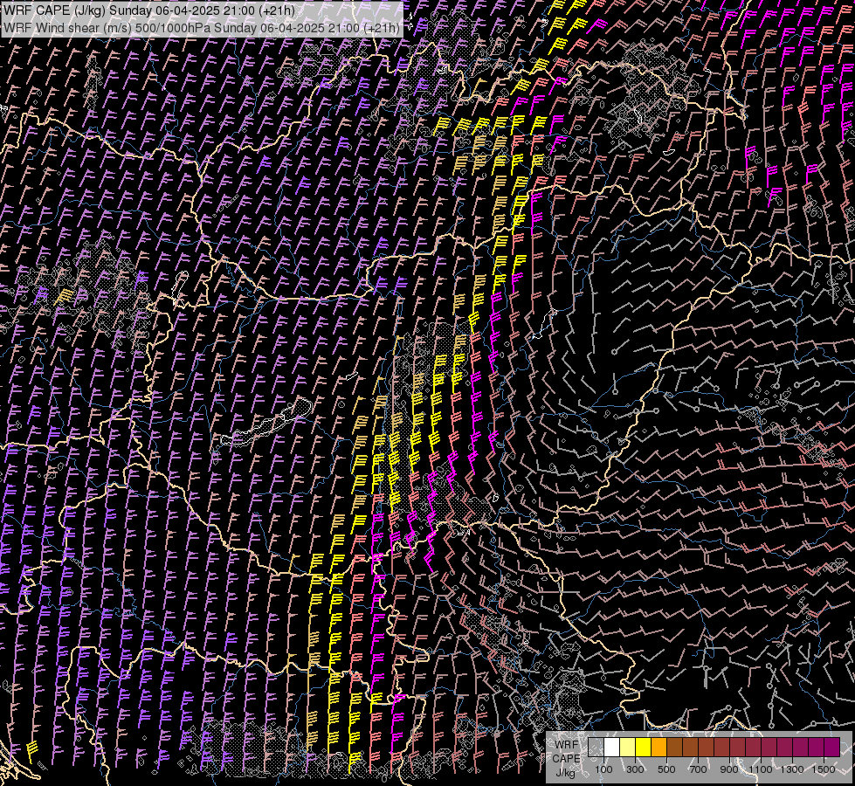Click the WRF CAPE title line
Viewport: 855px width, 786px height.
coord(148,10)
